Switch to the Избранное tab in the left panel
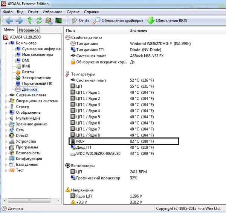Image resolution: width=226 pixels, height=213 pixels. (29, 30)
